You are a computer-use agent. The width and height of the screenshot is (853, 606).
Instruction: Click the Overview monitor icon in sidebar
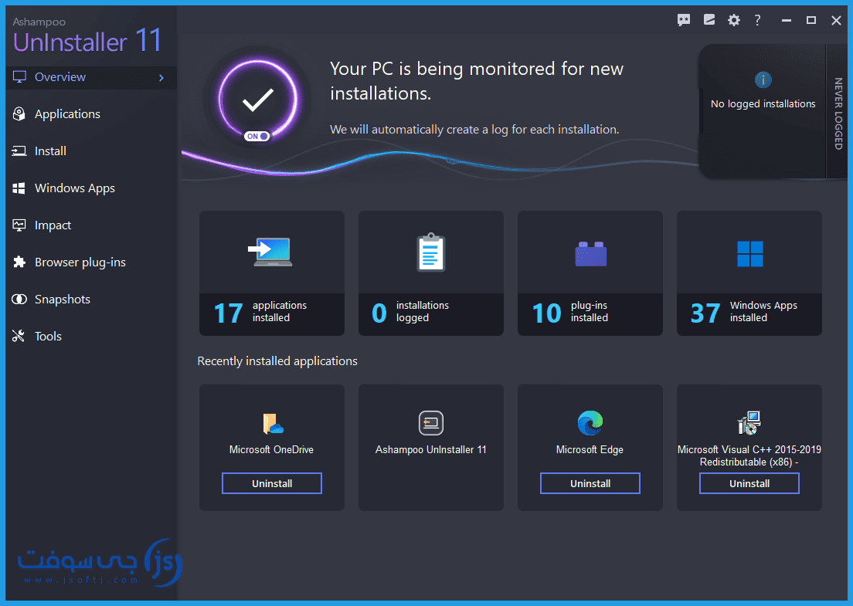click(19, 77)
